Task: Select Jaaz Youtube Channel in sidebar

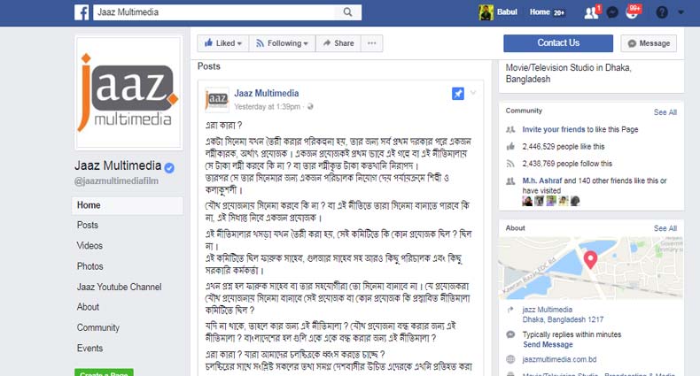Action: coord(120,287)
